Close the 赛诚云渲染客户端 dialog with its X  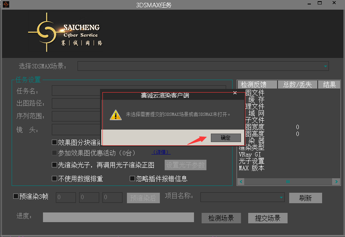tap(235, 93)
